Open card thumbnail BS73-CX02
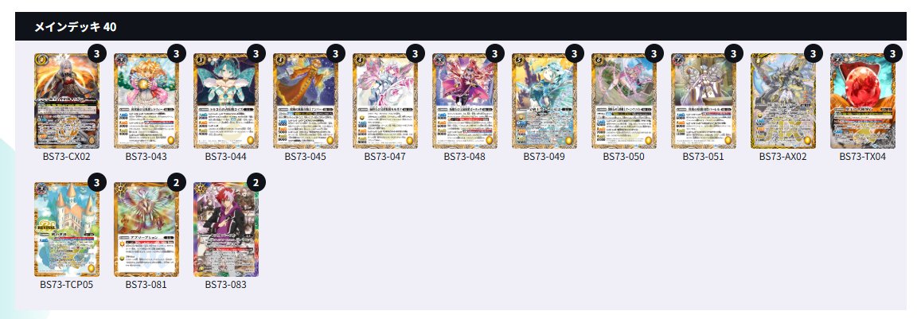 pyautogui.click(x=66, y=101)
